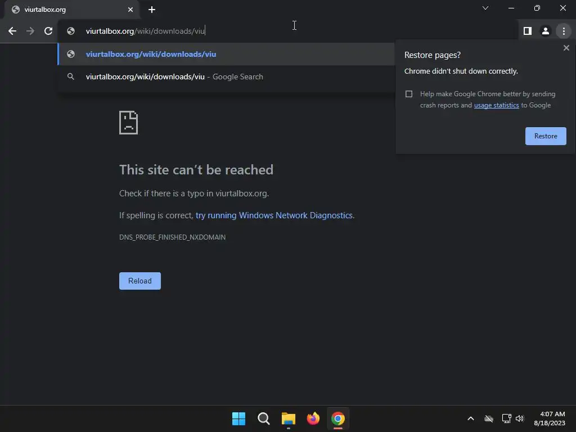Click the globe icon in the first suggestion row
Screen dimensions: 576x432
(71, 54)
